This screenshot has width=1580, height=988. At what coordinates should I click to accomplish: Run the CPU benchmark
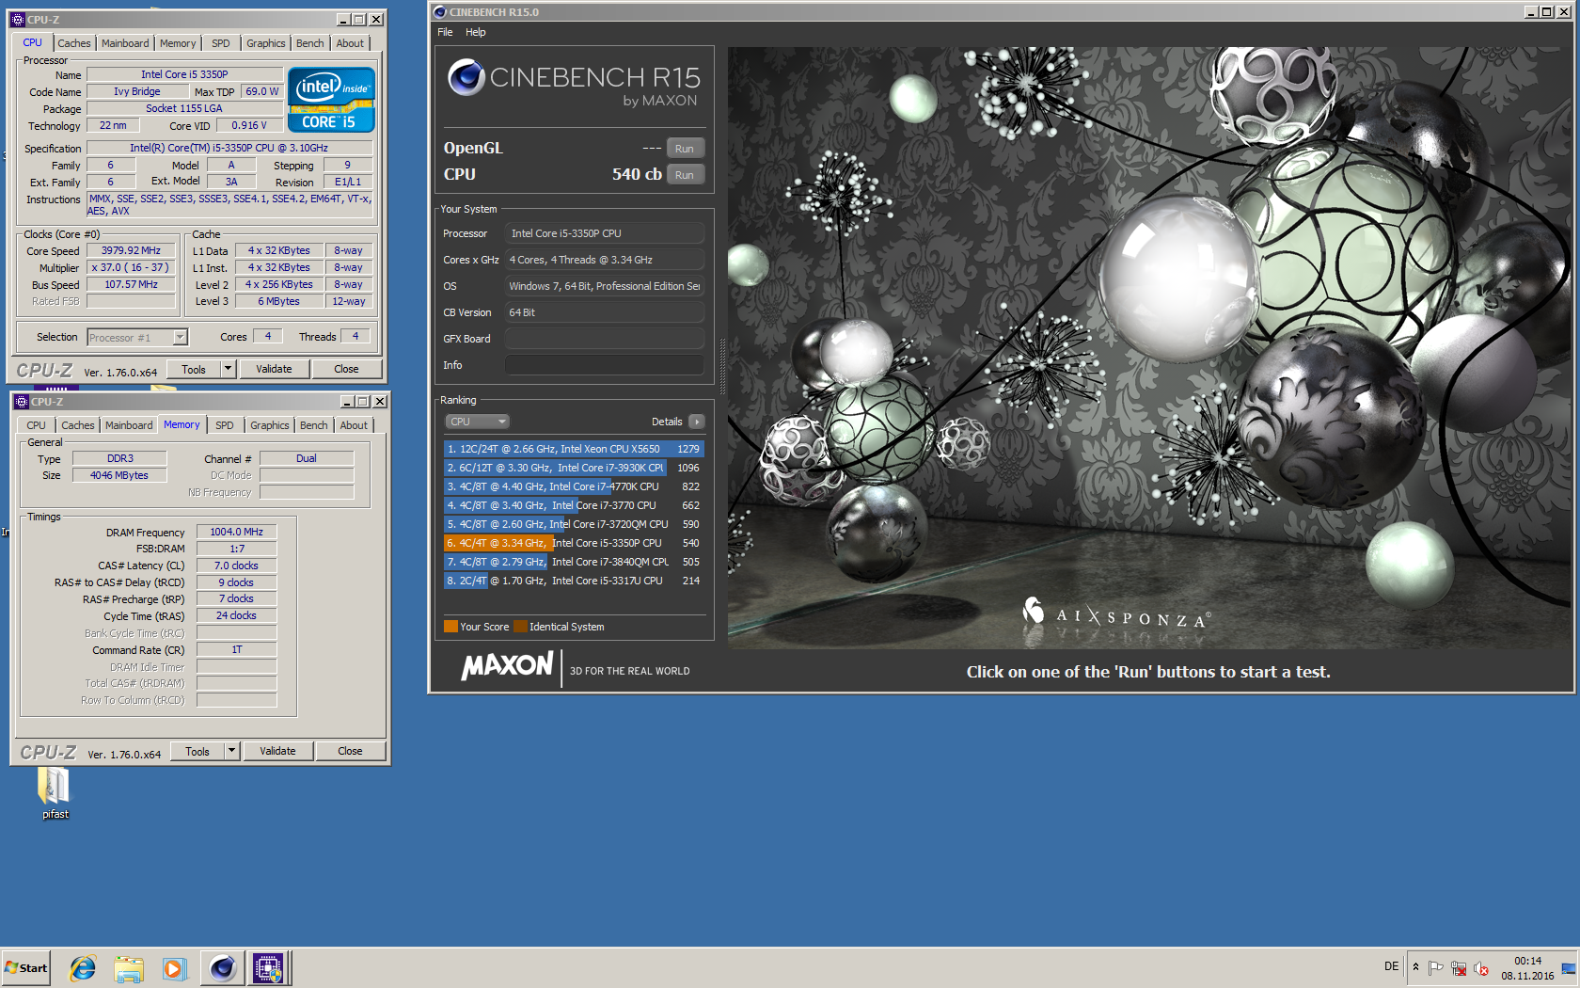point(685,175)
